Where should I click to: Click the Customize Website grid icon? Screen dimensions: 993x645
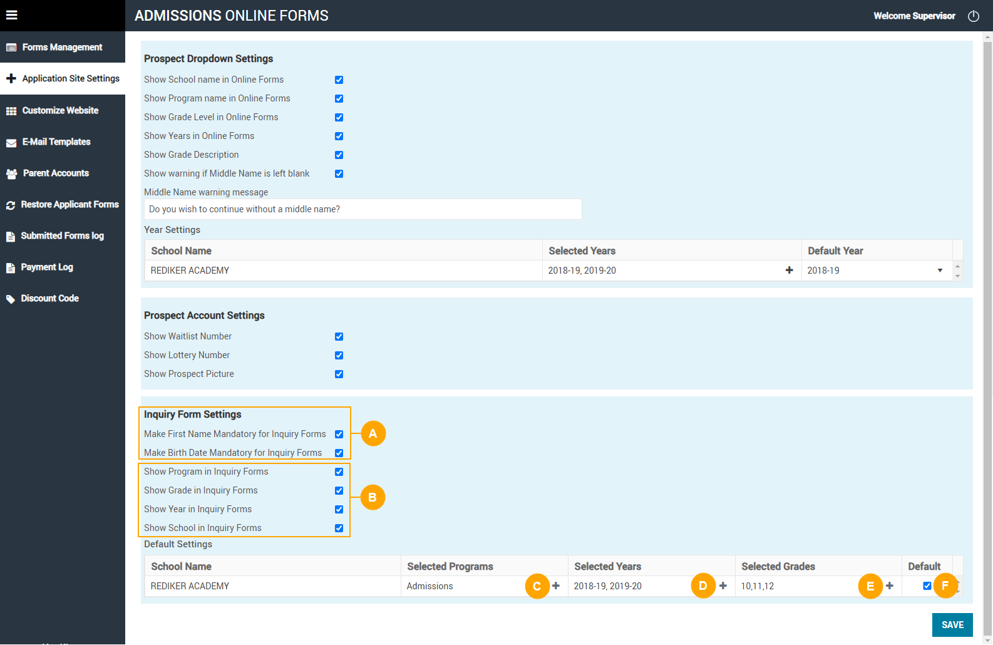pos(11,111)
